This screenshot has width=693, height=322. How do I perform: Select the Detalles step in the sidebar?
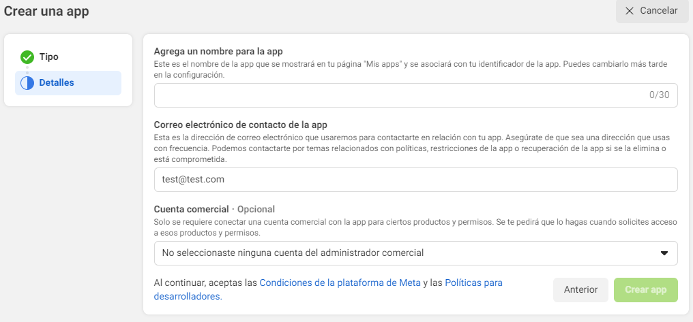tap(68, 83)
